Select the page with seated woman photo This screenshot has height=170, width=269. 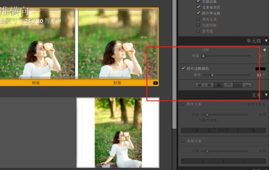118,133
